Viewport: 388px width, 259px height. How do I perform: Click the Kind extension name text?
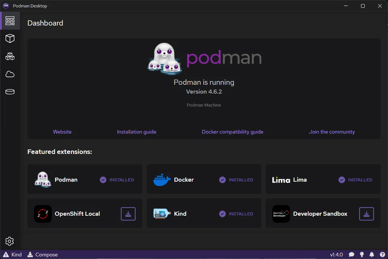(180, 213)
